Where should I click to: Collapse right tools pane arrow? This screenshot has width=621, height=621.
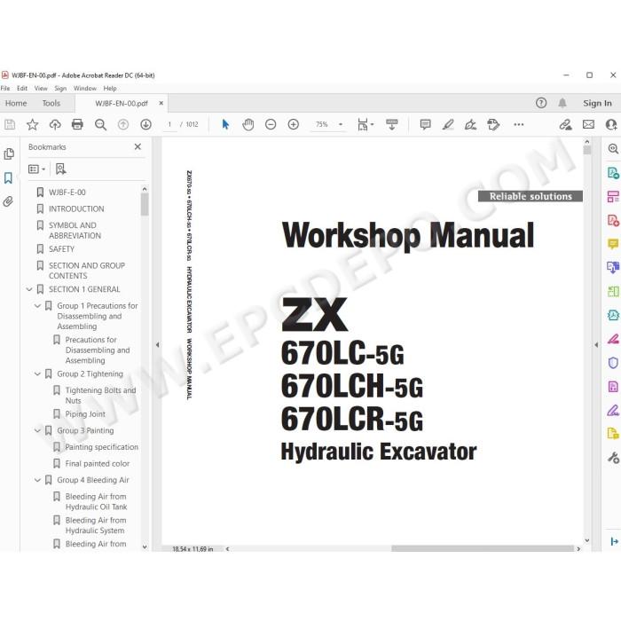pyautogui.click(x=596, y=345)
